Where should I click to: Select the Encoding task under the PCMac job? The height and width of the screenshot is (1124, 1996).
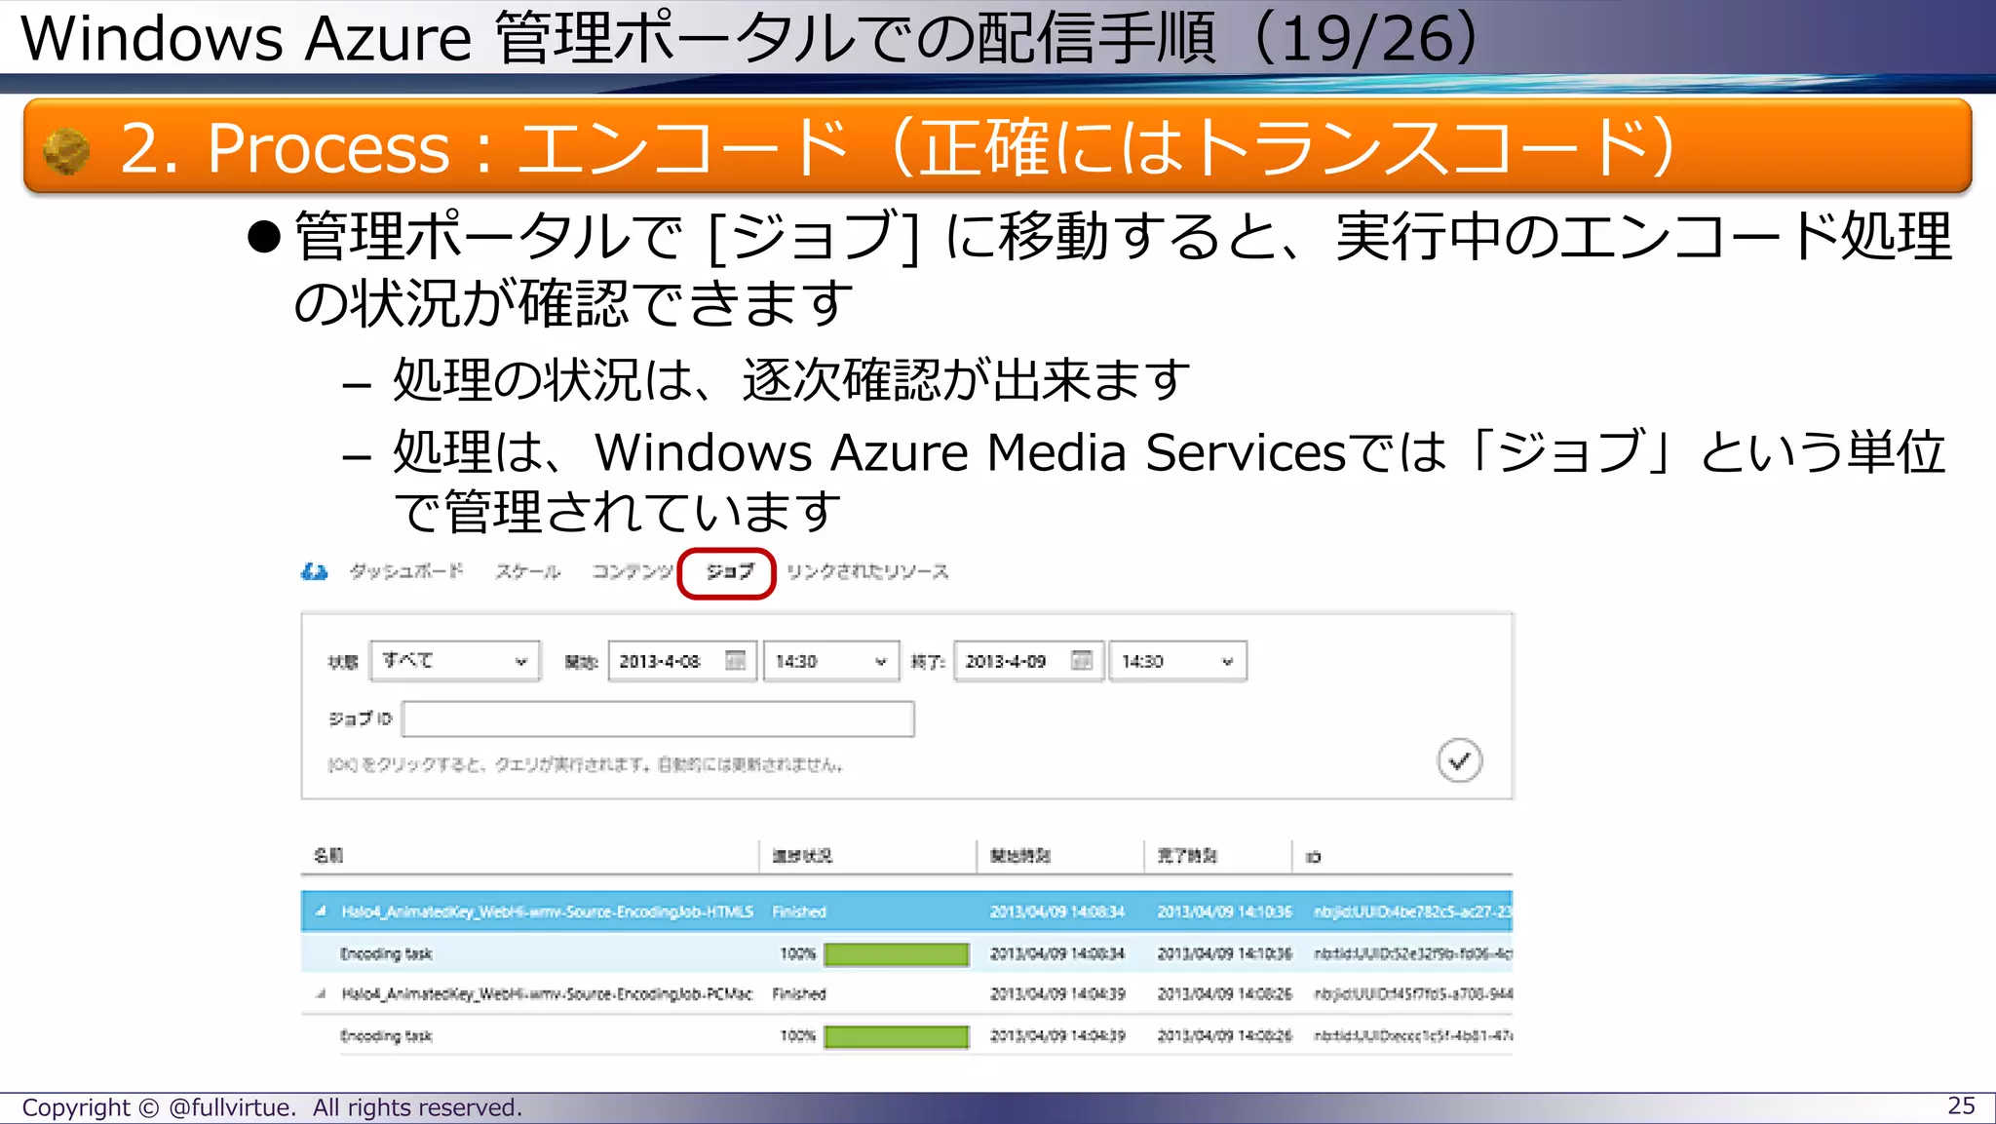tap(386, 1035)
